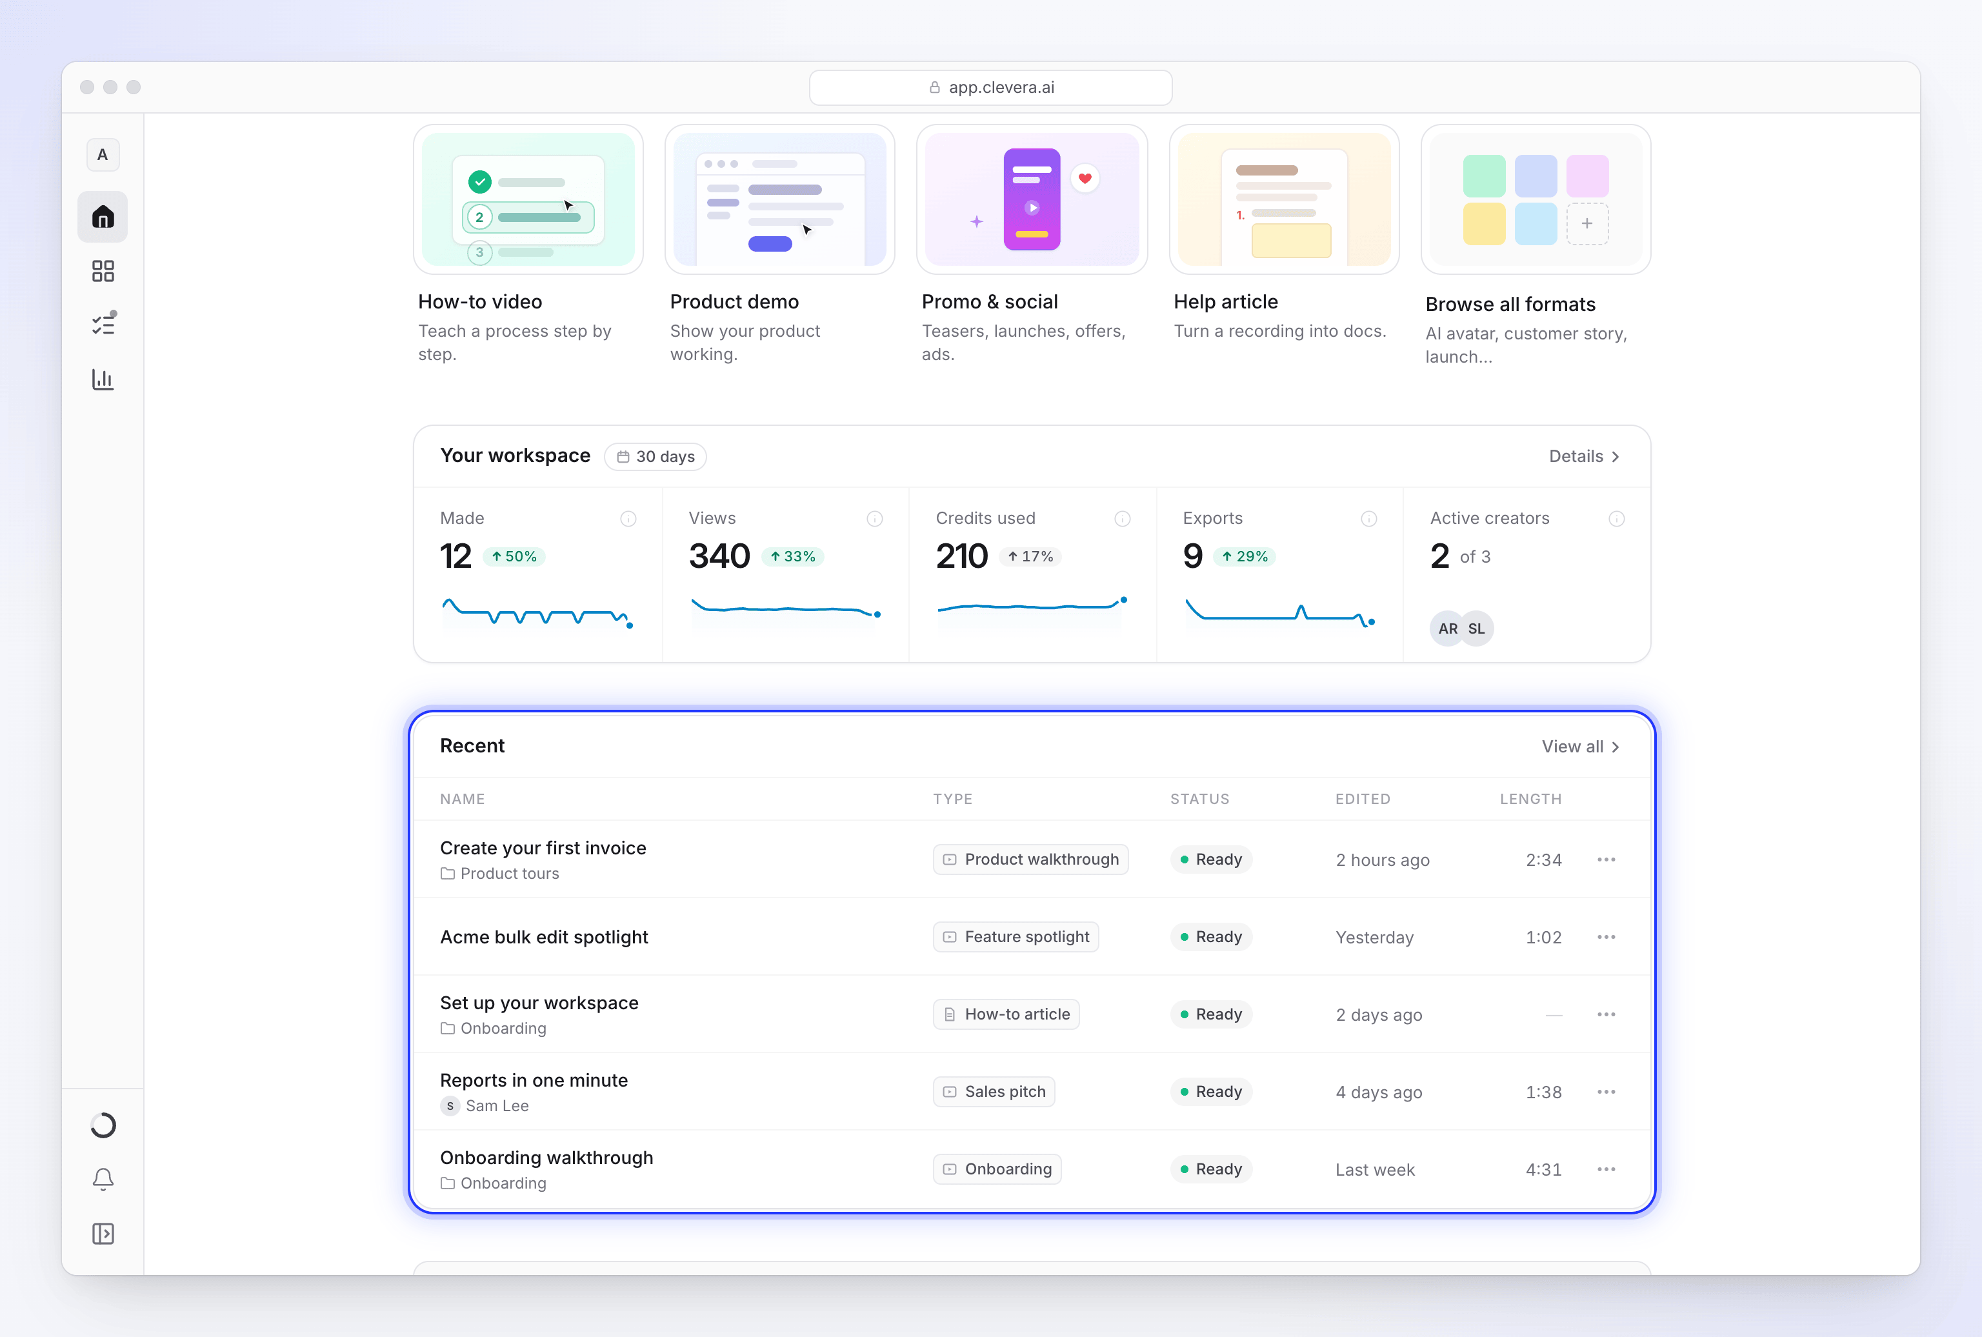Toggle the sidebar panel expand icon
Screen dimensions: 1982x1337
click(103, 1233)
